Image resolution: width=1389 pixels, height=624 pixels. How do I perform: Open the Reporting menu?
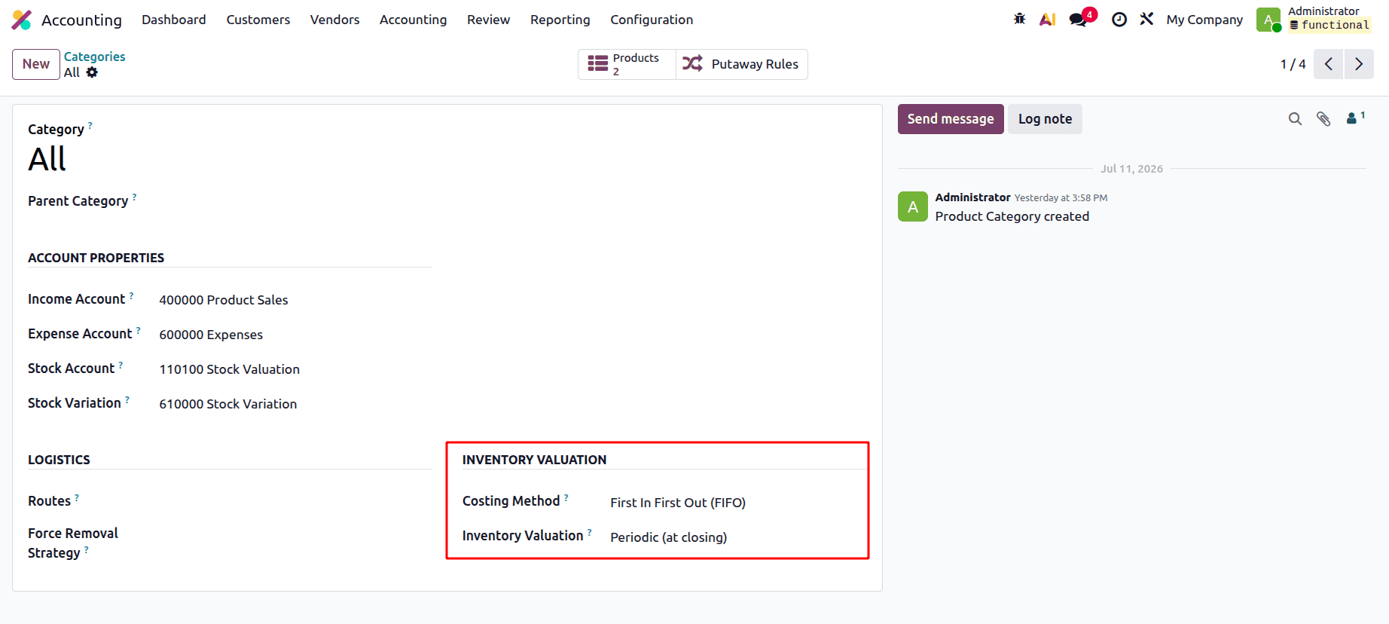tap(560, 20)
